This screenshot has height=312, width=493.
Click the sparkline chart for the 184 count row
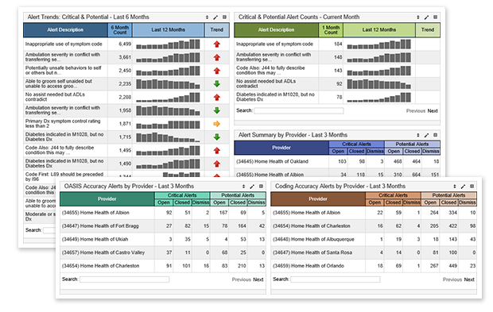(378, 44)
